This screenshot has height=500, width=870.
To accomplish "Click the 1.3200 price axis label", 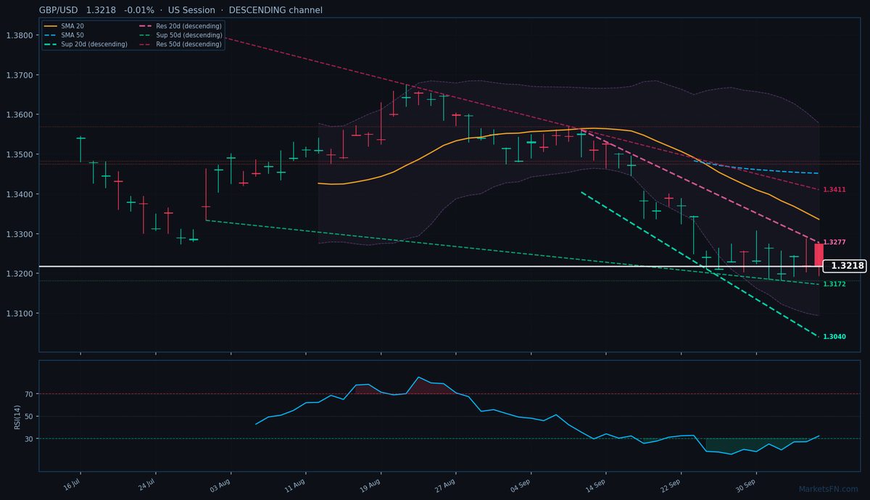I will [x=19, y=274].
